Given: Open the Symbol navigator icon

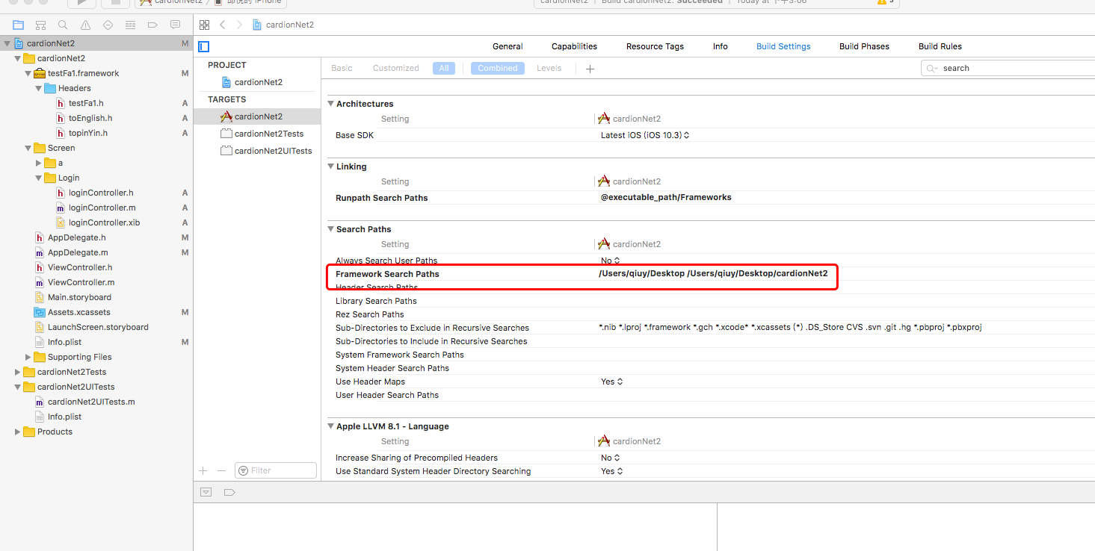Looking at the screenshot, I should [40, 25].
